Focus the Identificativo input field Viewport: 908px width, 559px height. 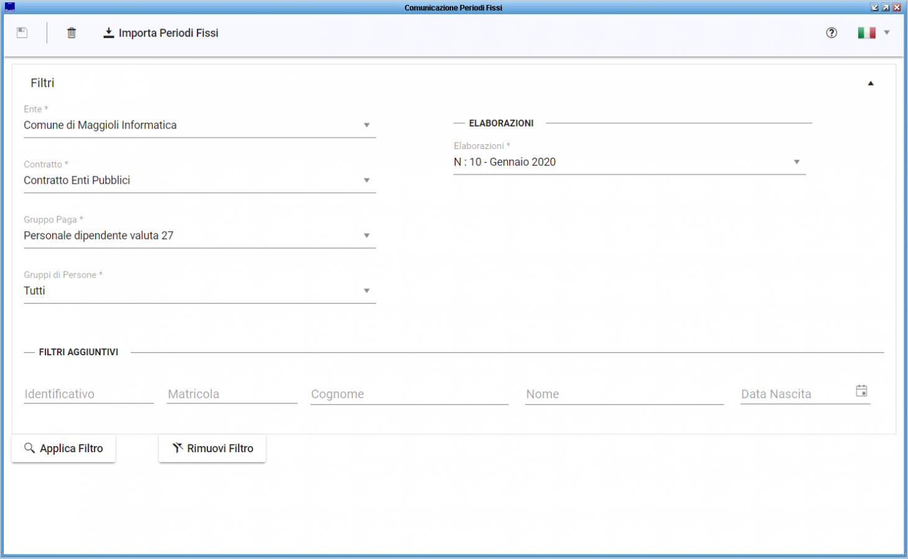[x=89, y=394]
